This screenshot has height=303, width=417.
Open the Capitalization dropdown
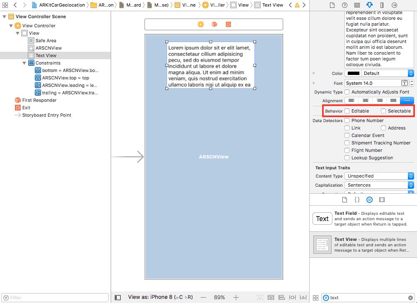click(x=379, y=185)
